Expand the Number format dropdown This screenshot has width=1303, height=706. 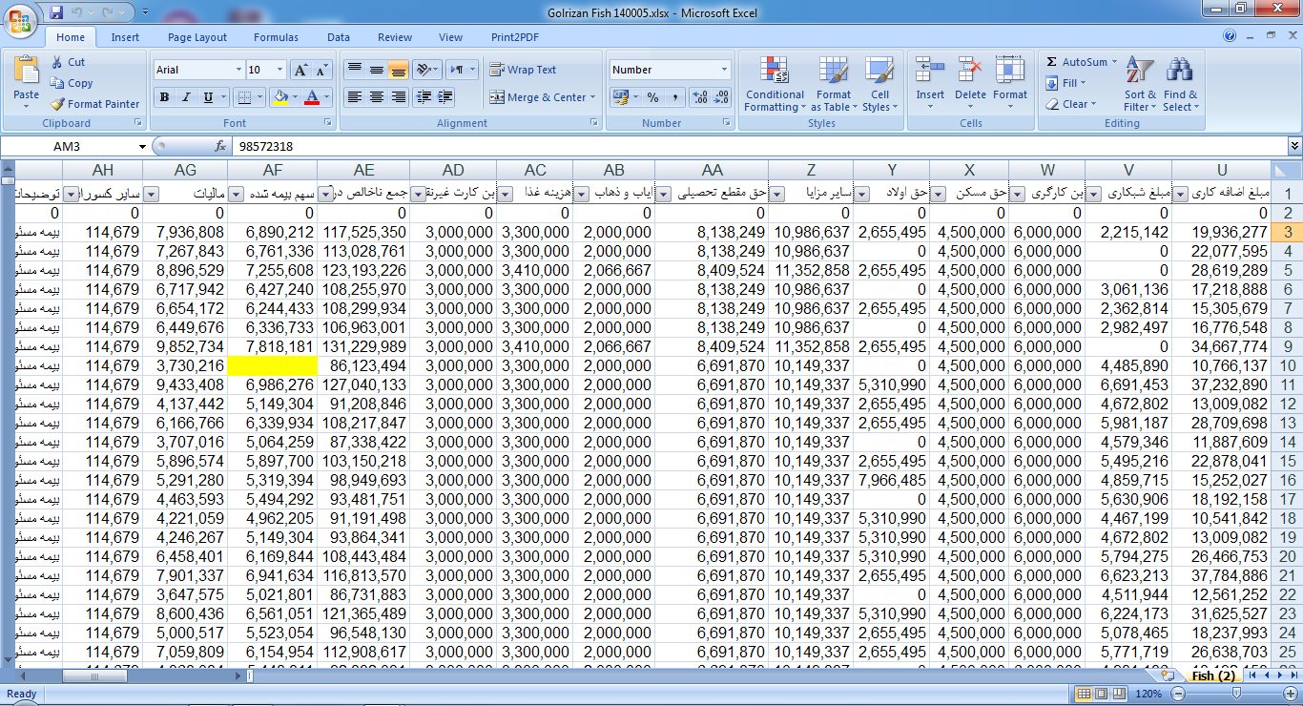(724, 70)
